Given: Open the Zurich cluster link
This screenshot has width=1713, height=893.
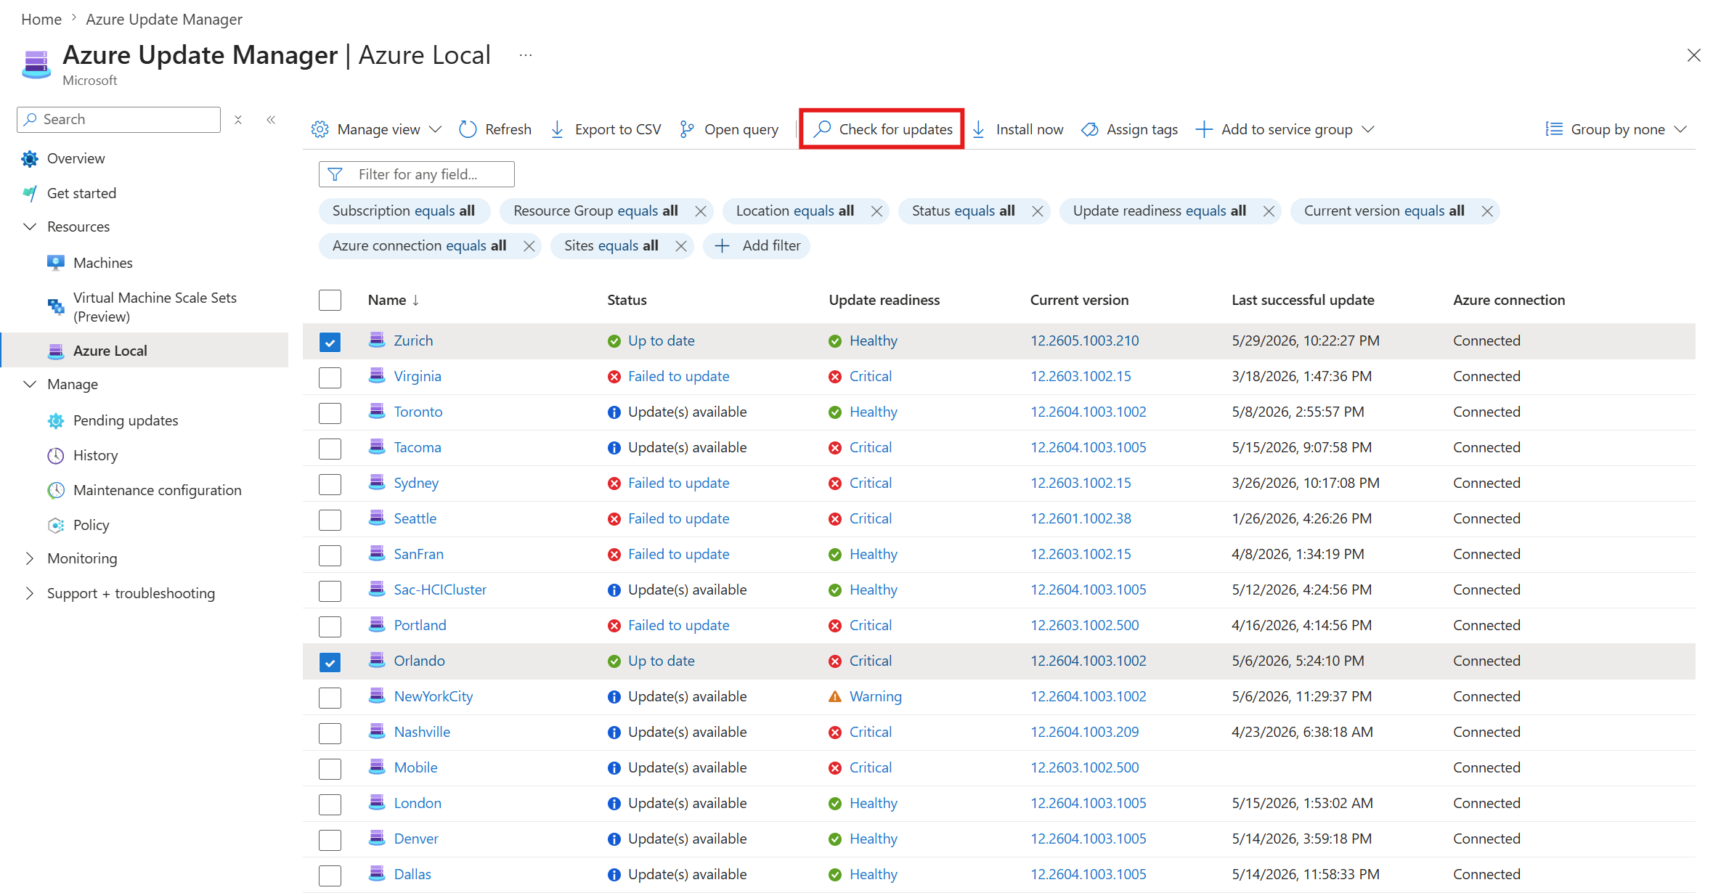Looking at the screenshot, I should pos(413,341).
